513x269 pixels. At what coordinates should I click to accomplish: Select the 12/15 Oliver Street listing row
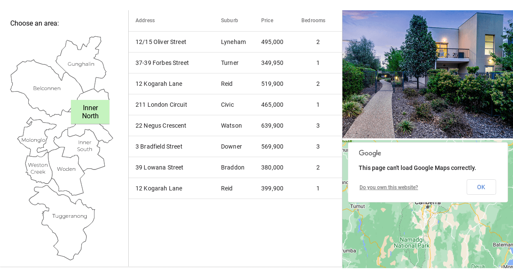click(235, 42)
